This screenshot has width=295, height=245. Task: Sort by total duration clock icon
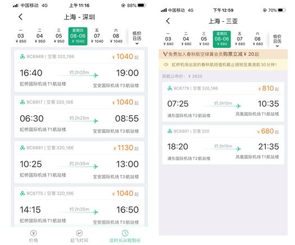click(x=125, y=233)
